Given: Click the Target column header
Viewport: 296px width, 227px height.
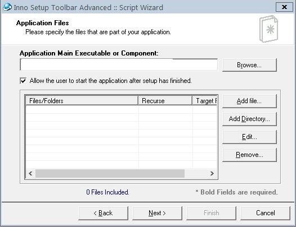Looking at the screenshot, I should tap(205, 101).
